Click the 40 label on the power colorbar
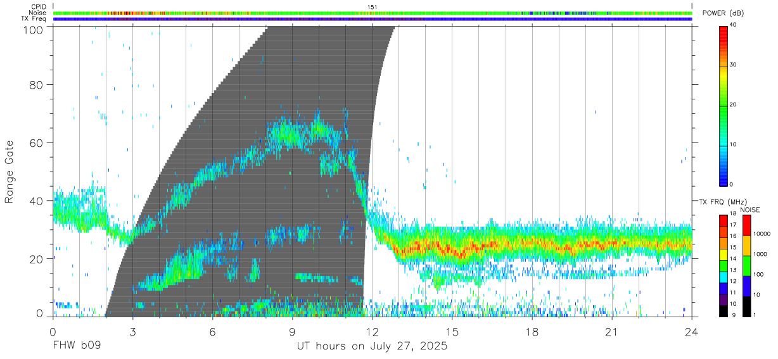The width and height of the screenshot is (778, 359). pos(733,25)
